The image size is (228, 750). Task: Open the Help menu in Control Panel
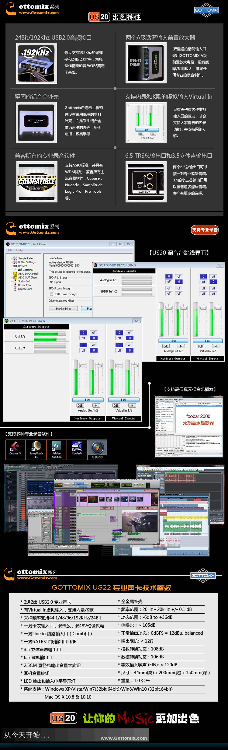click(x=19, y=250)
